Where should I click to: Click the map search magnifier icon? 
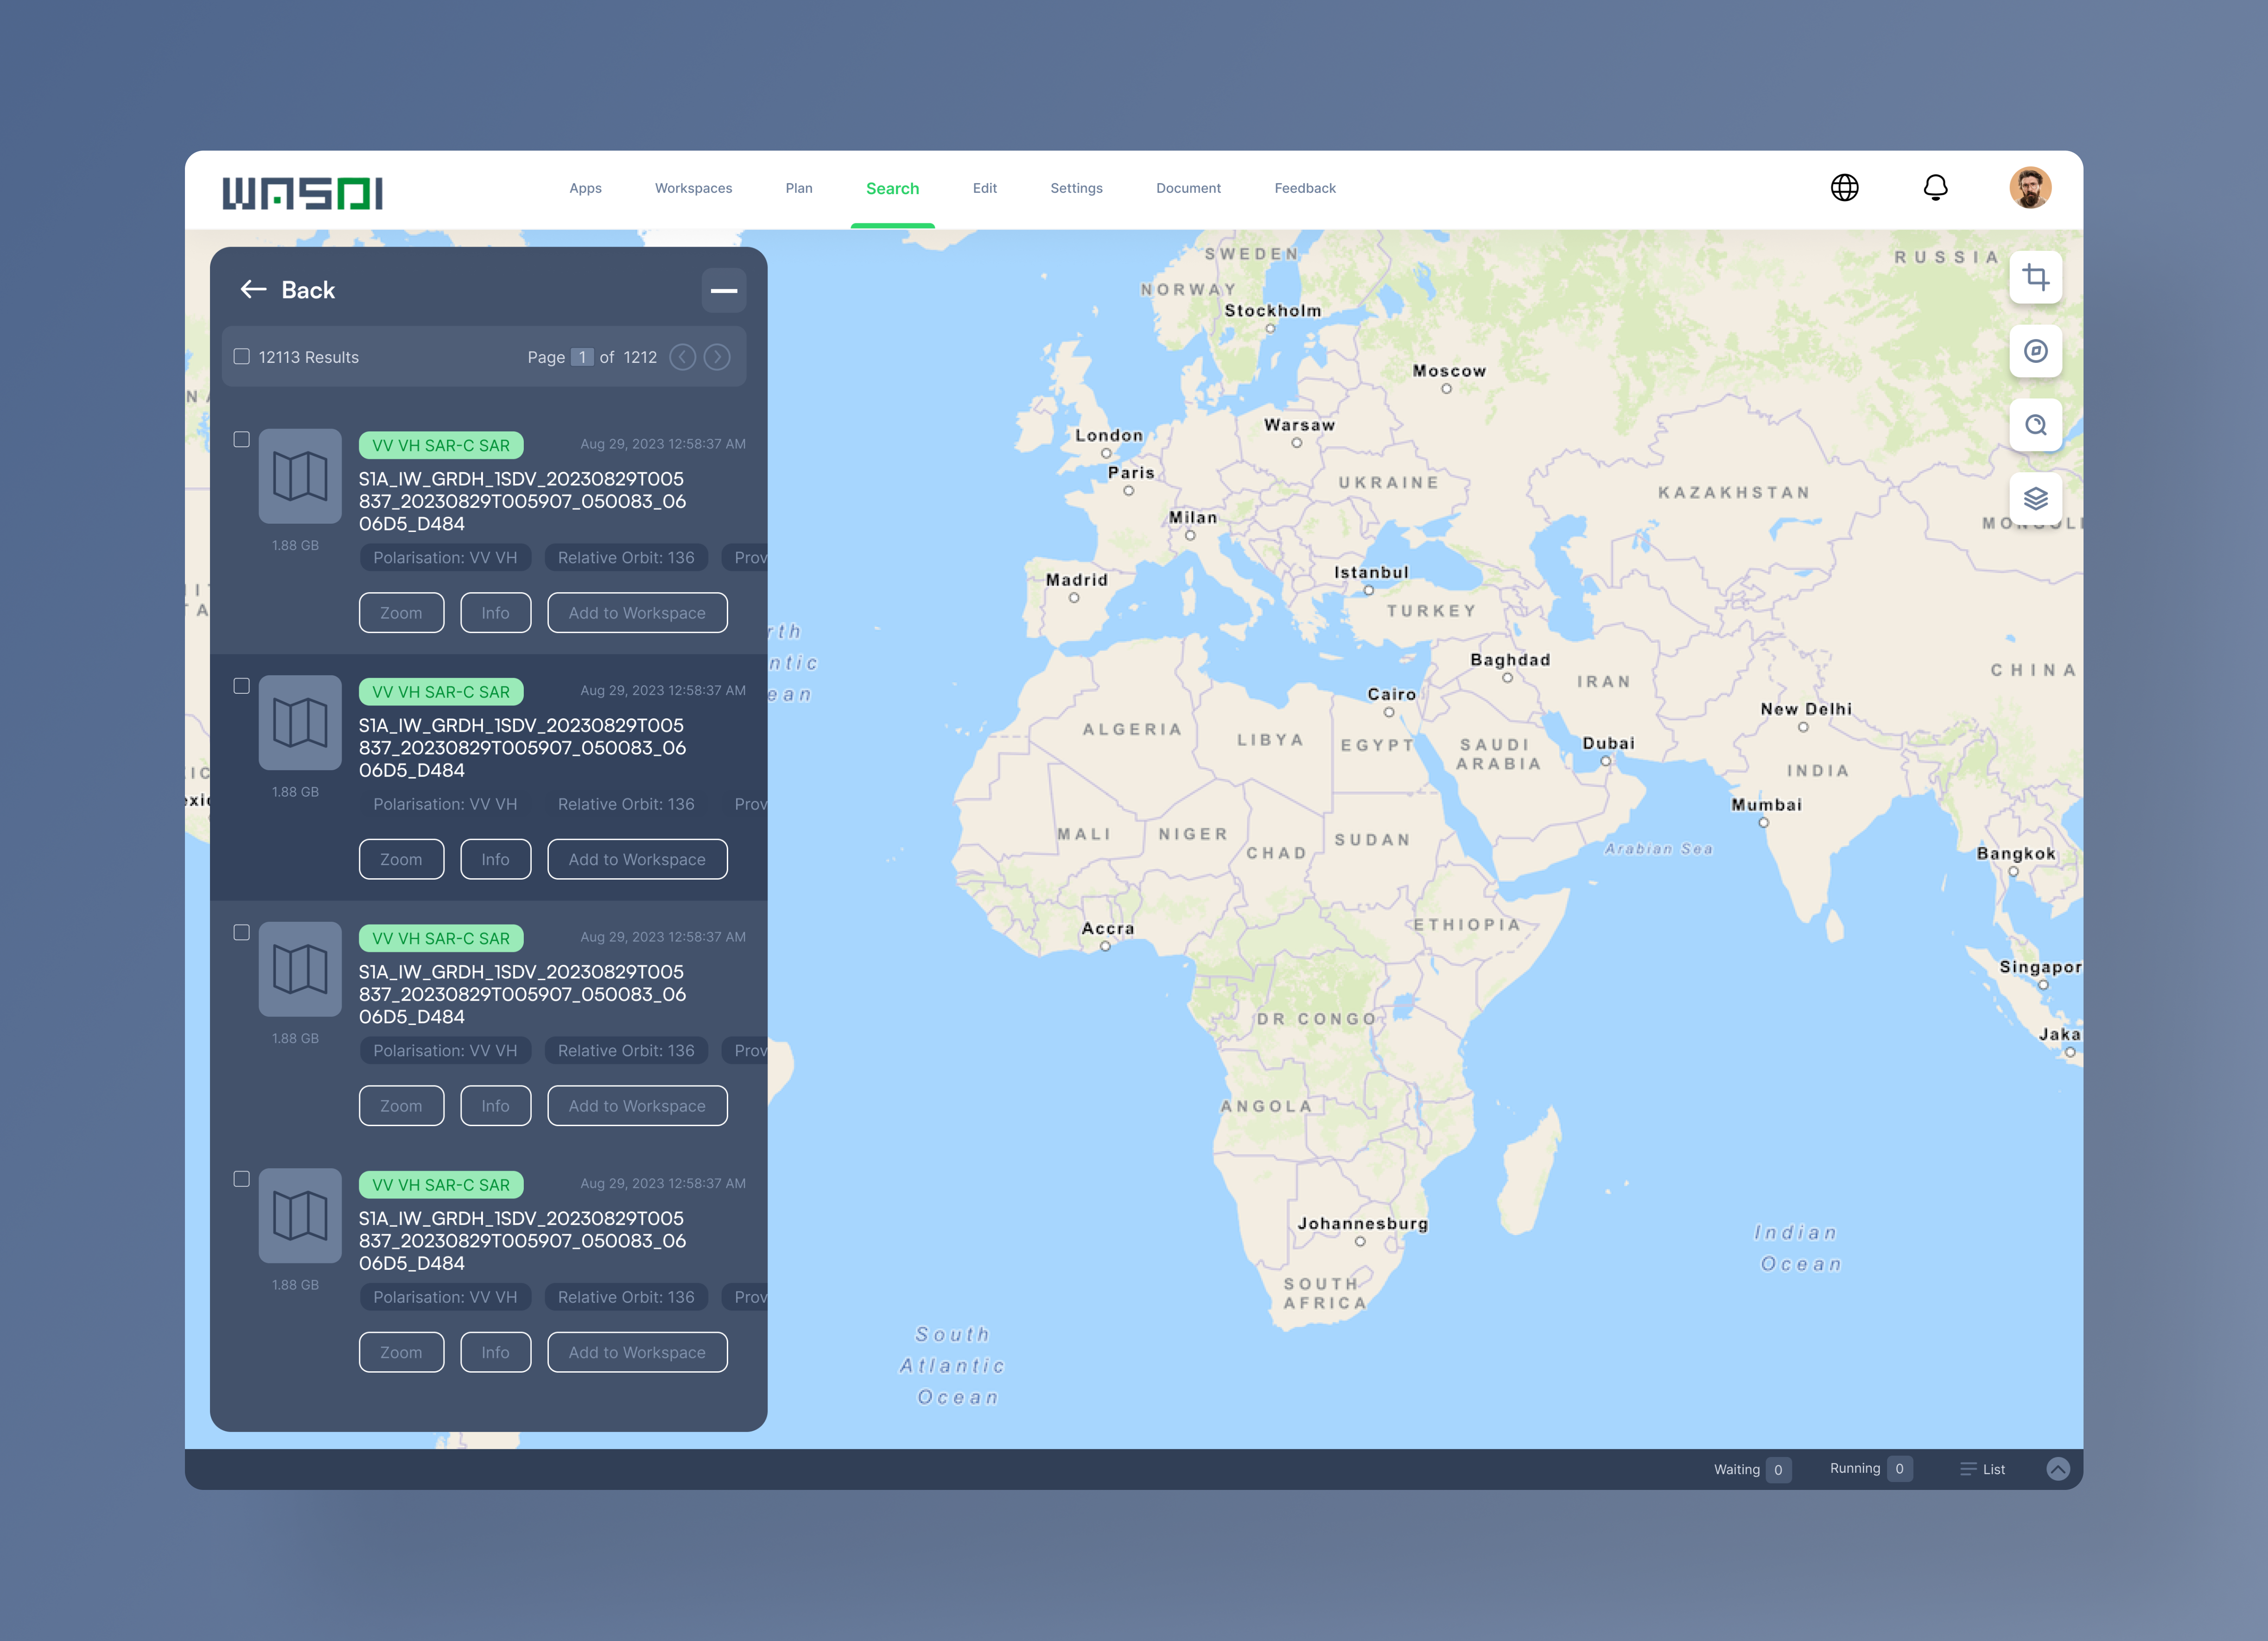point(2035,425)
